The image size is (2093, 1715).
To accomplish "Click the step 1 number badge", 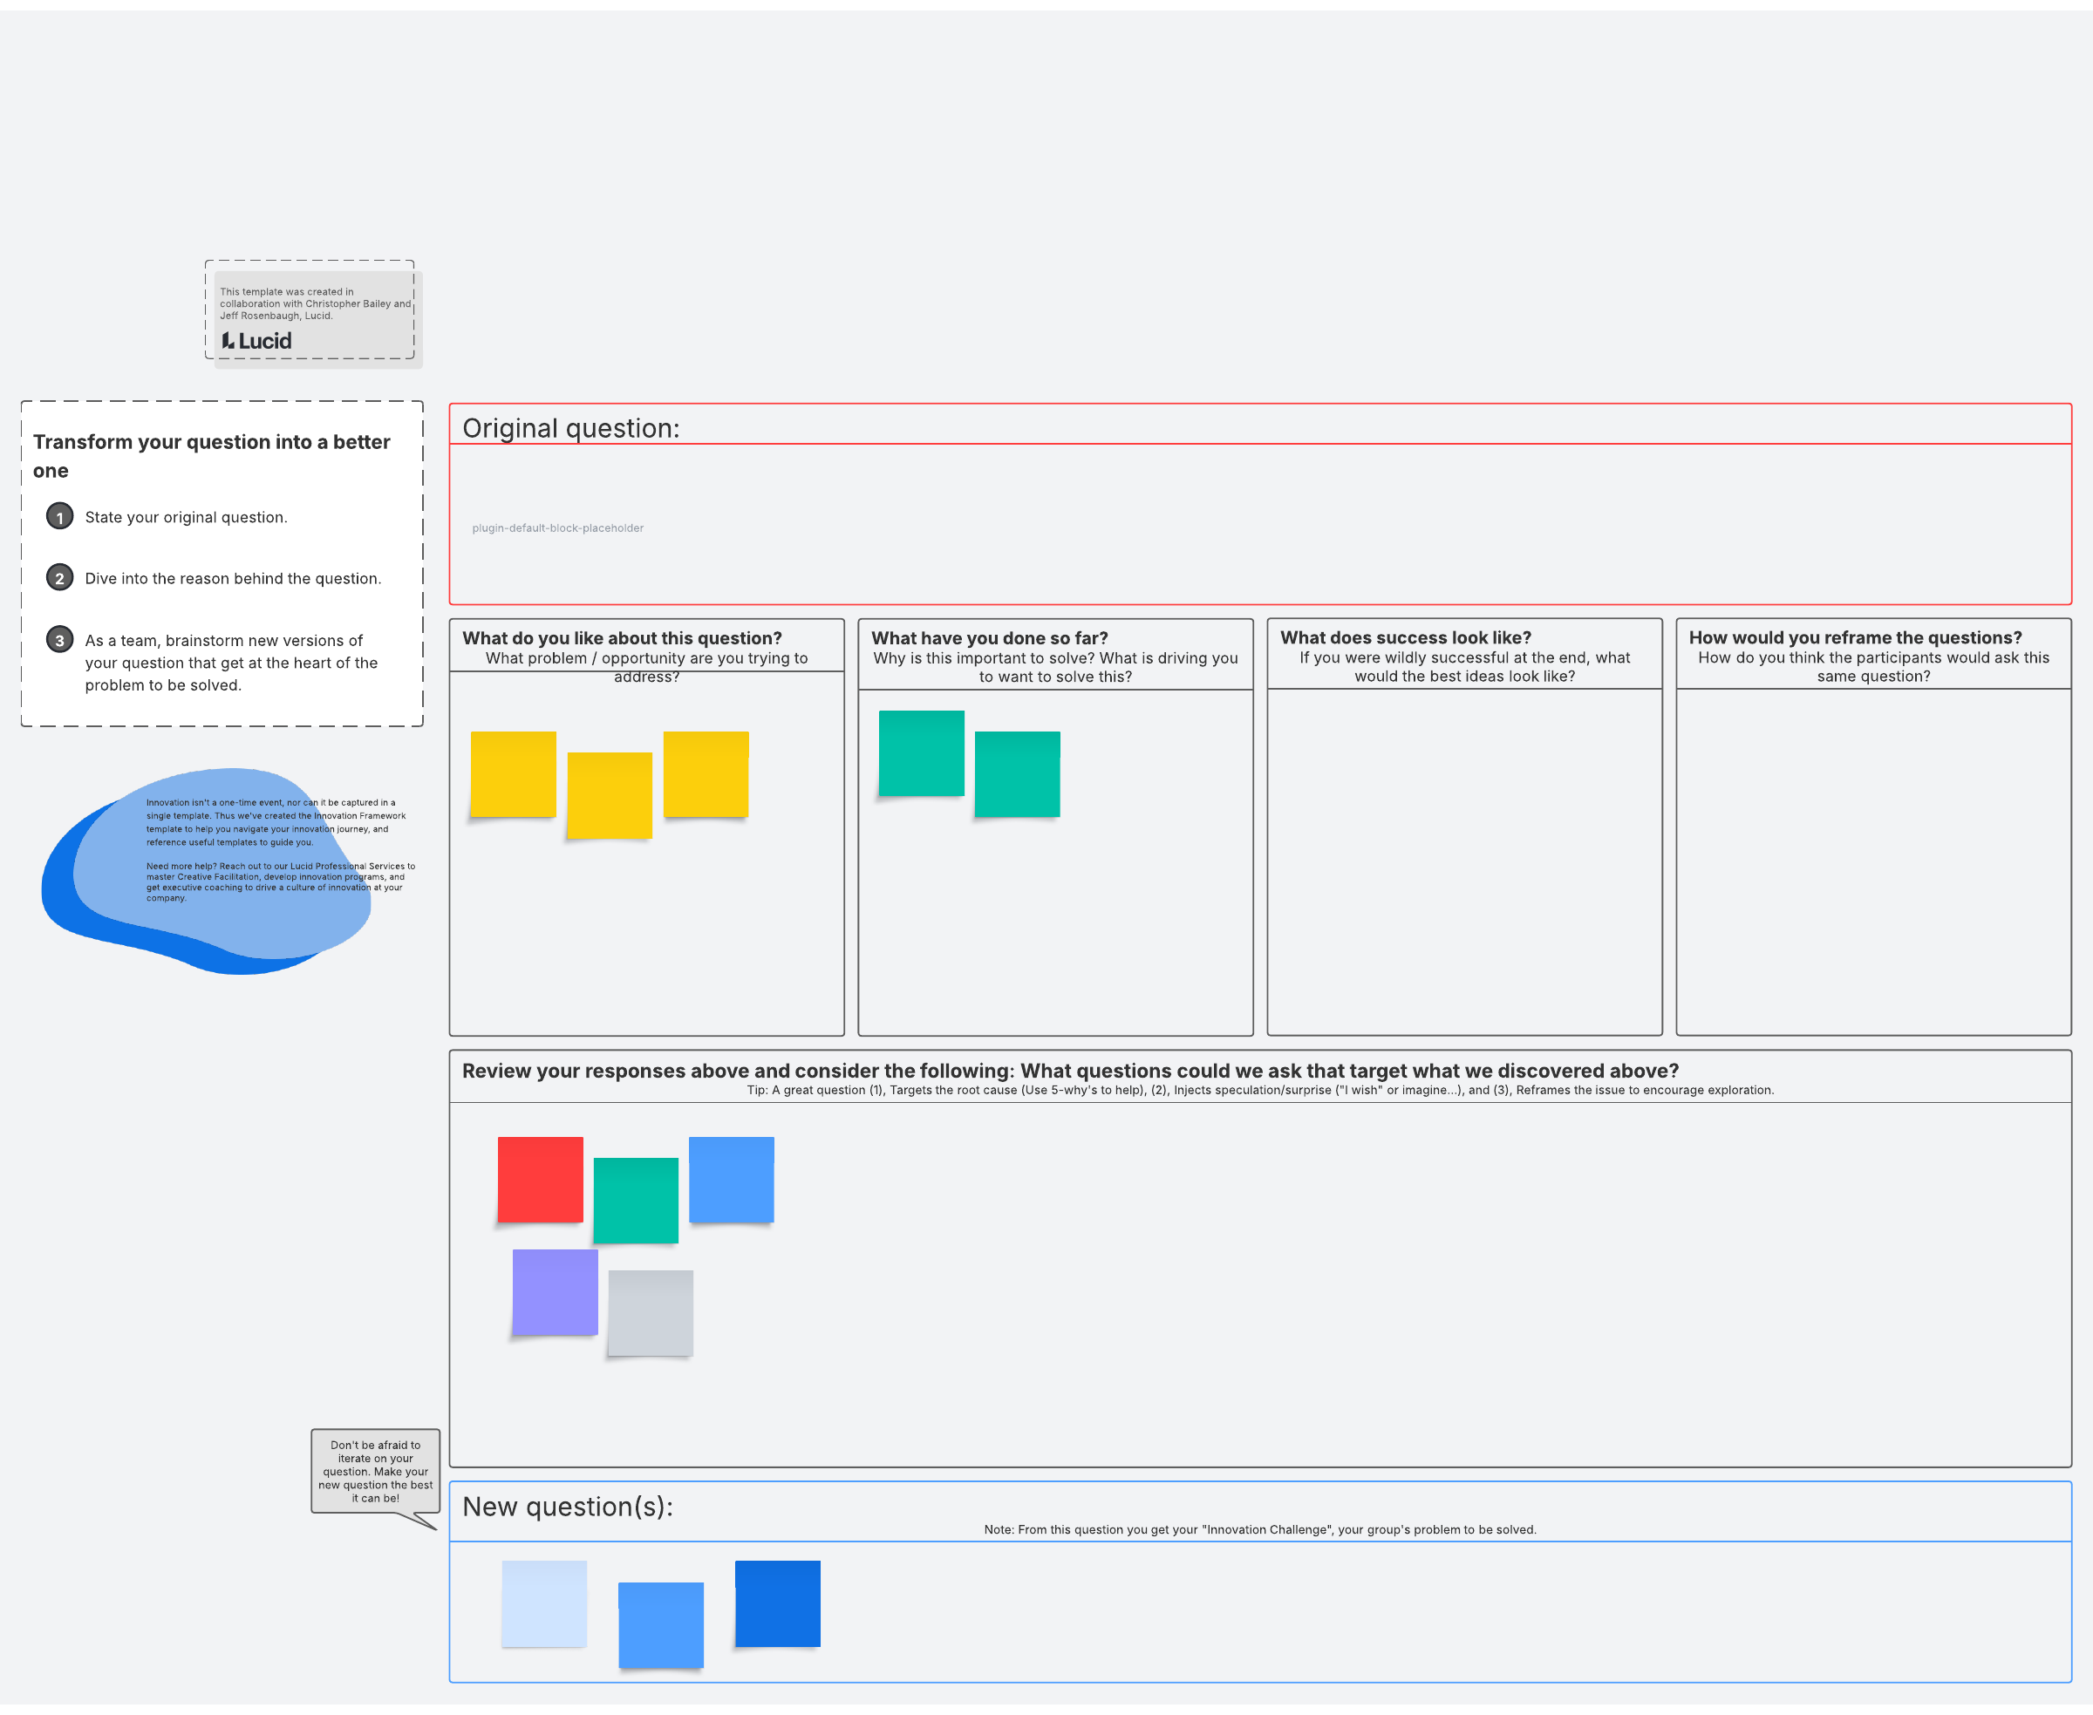I will (x=59, y=517).
